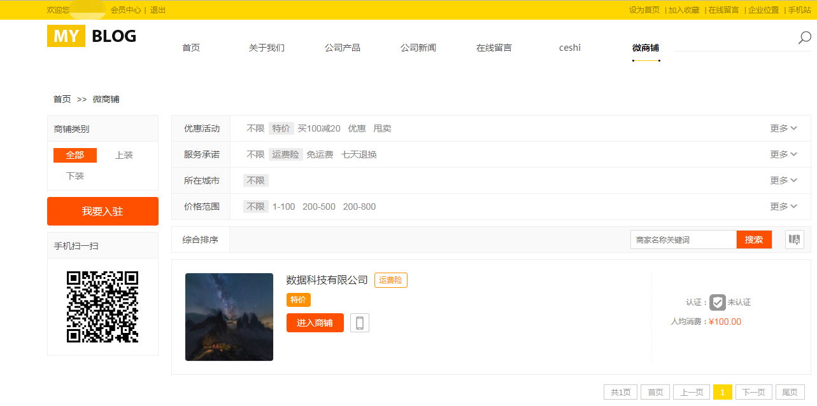The width and height of the screenshot is (817, 406).
Task: Click the 下一页 pagination button
Action: point(754,392)
